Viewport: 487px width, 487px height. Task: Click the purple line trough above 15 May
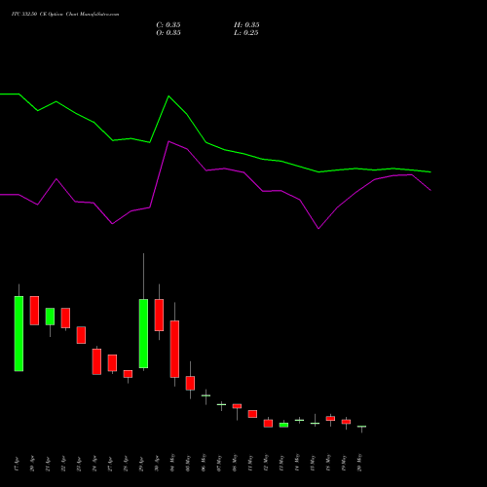pyautogui.click(x=318, y=229)
